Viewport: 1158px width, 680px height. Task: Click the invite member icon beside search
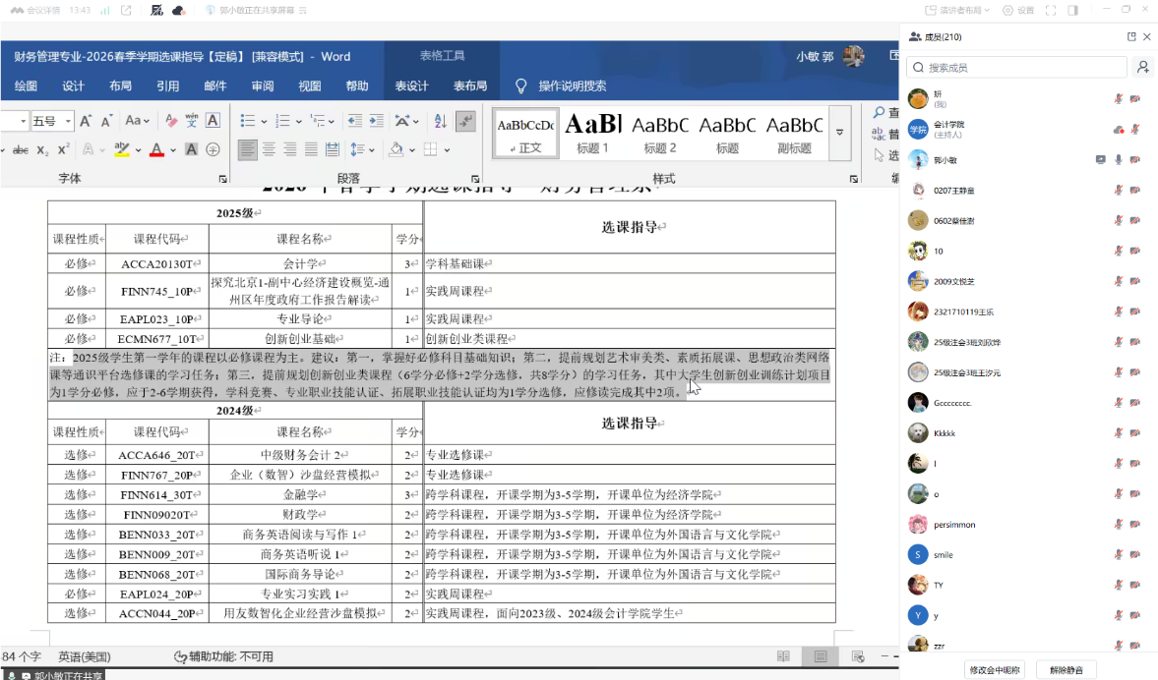pyautogui.click(x=1143, y=68)
